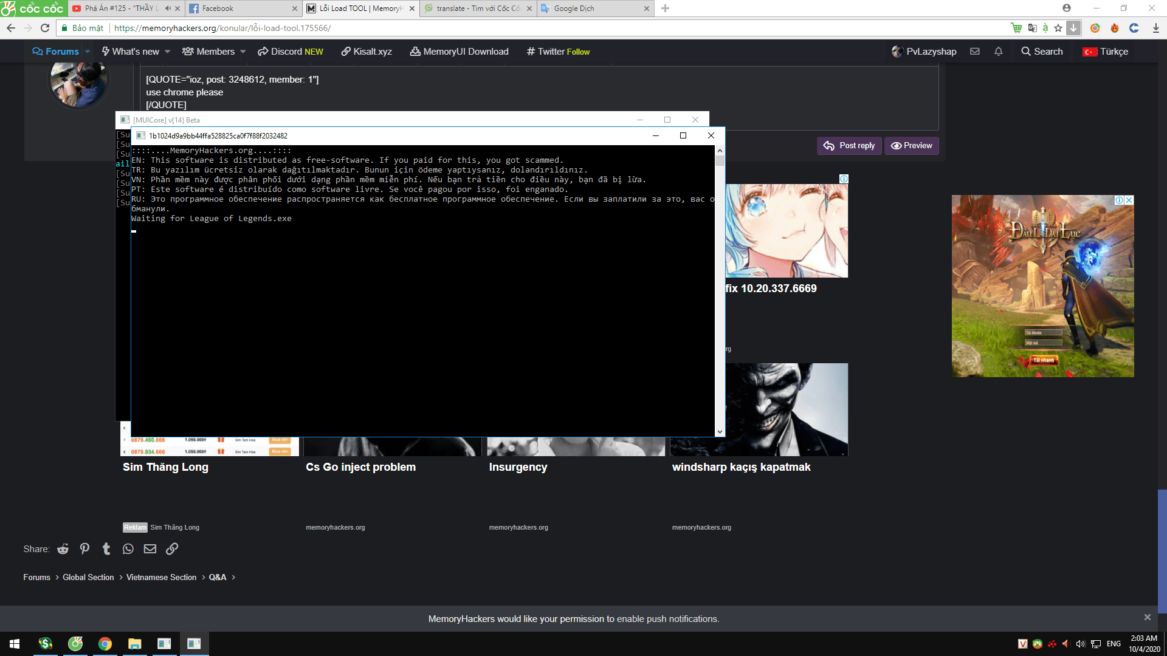Change language via Türkçe selector
The width and height of the screenshot is (1167, 656).
tap(1106, 52)
